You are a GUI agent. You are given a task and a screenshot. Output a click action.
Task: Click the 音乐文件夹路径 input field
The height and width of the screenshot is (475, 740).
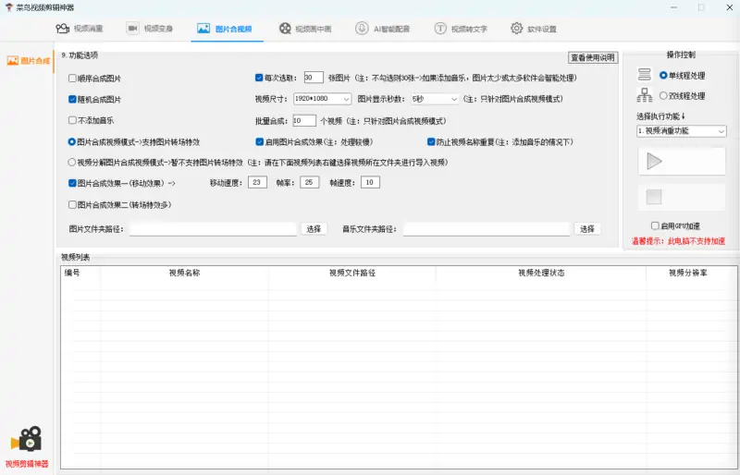[x=486, y=228]
